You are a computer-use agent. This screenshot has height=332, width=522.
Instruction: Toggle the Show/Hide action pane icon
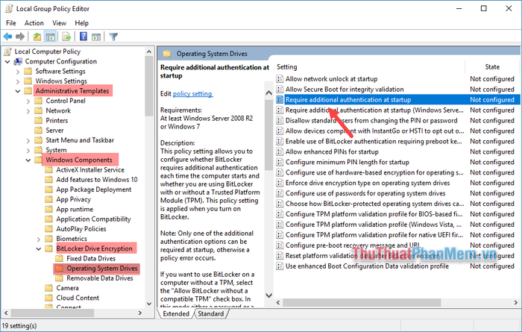[96, 37]
